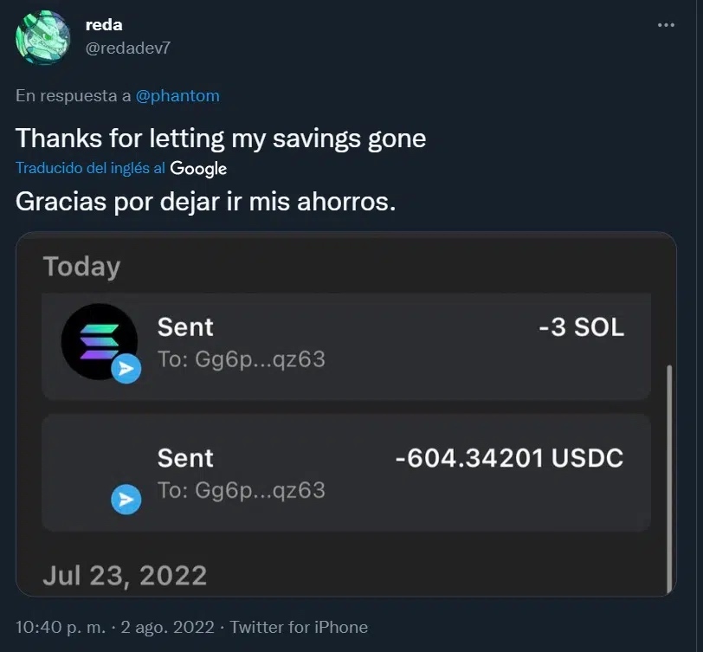The image size is (703, 652).
Task: Click the blue send arrow on the USDC transaction
Action: click(x=126, y=500)
